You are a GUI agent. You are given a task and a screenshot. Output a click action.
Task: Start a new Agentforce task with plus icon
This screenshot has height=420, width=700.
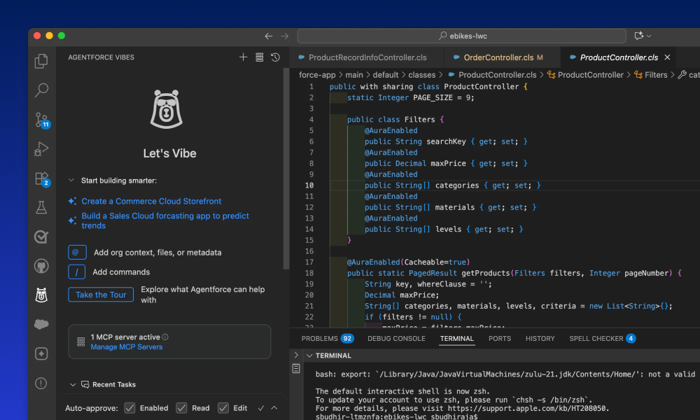point(243,57)
